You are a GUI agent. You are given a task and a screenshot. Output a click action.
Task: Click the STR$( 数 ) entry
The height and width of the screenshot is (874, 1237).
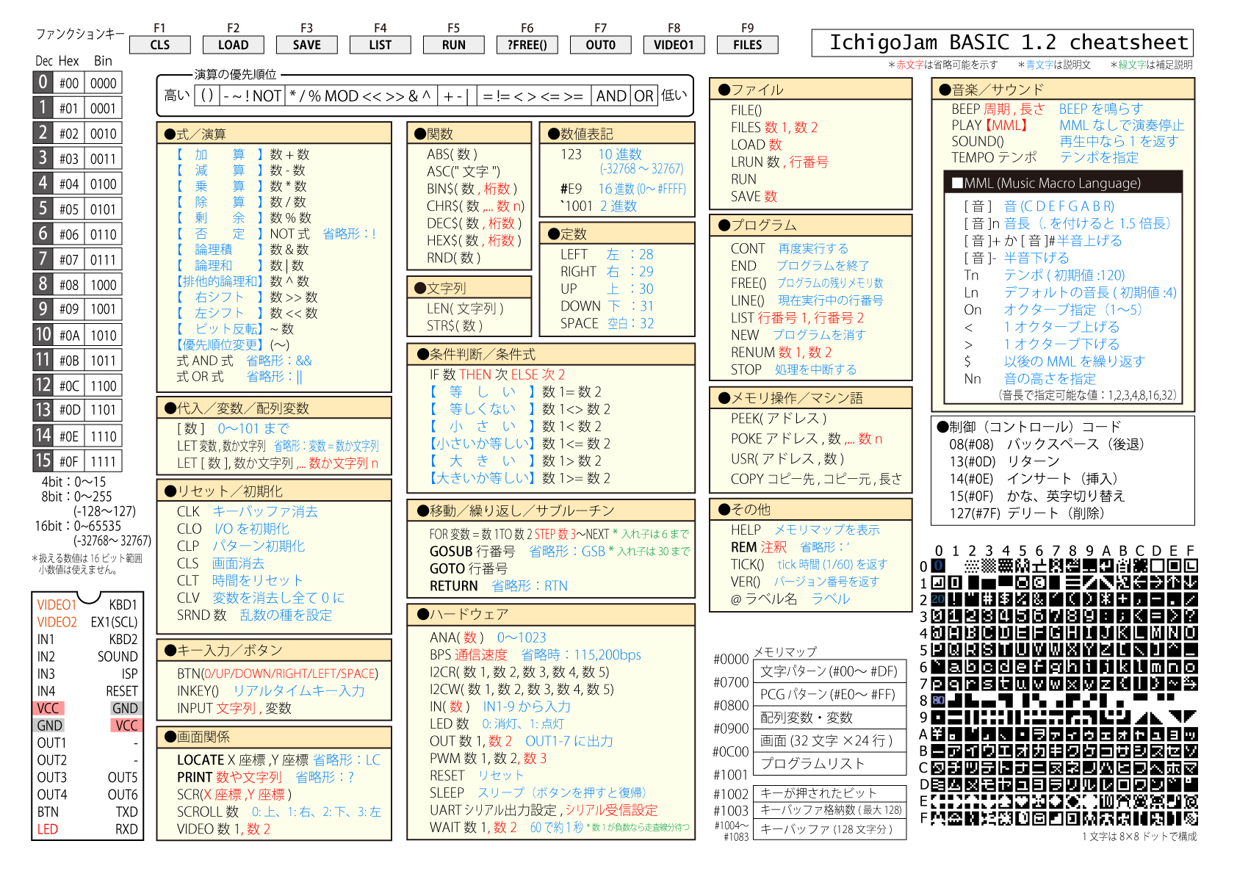[x=455, y=325]
